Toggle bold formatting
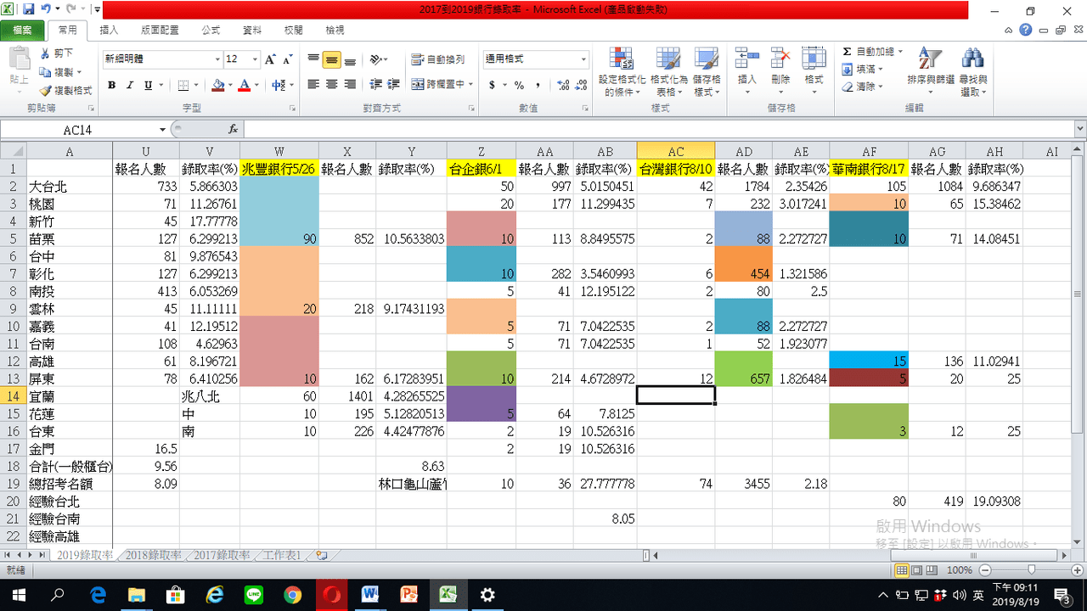 pyautogui.click(x=111, y=85)
